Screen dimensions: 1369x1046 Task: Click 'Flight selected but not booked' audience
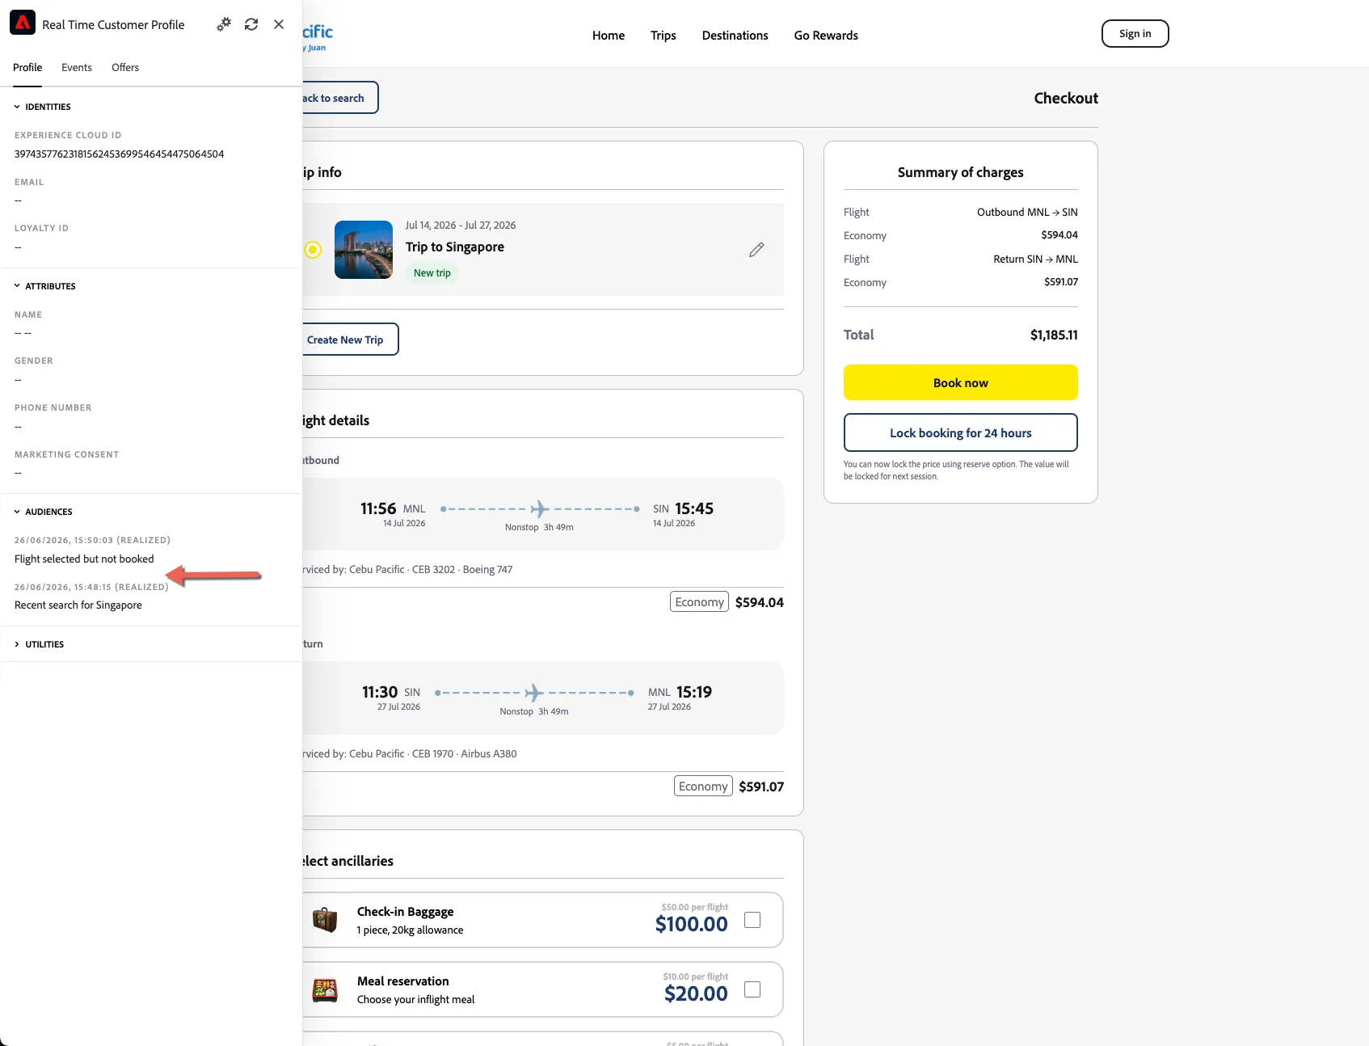[84, 559]
